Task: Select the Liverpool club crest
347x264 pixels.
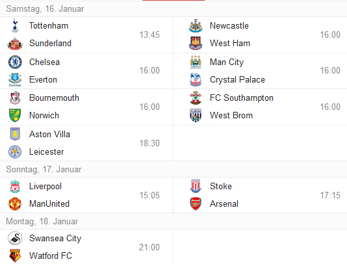Action: (15, 186)
